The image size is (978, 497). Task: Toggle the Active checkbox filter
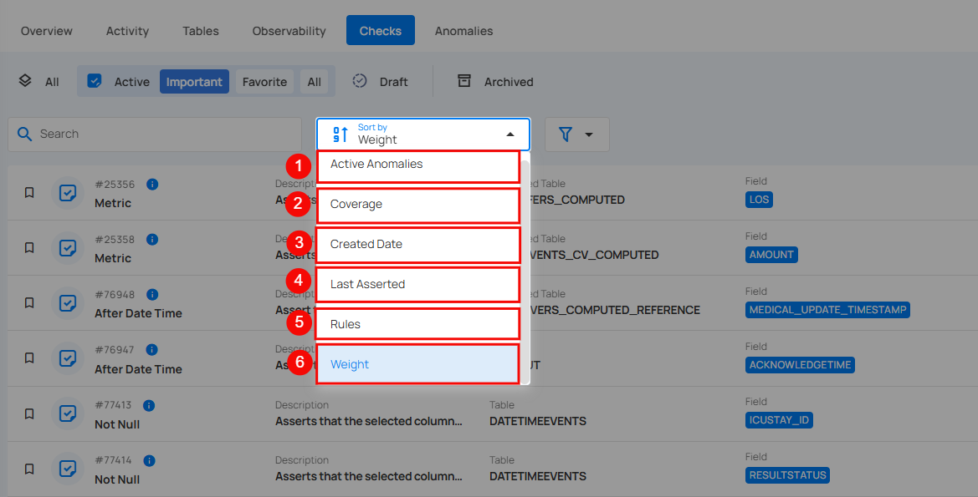coord(95,81)
